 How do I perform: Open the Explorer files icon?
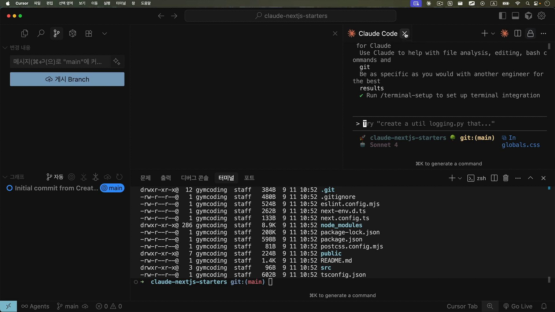25,34
